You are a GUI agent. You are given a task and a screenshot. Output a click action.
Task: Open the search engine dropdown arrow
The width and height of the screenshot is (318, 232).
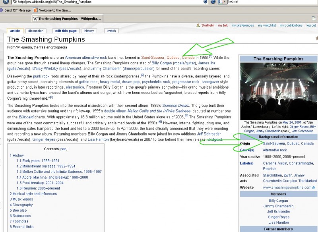(225, 2)
